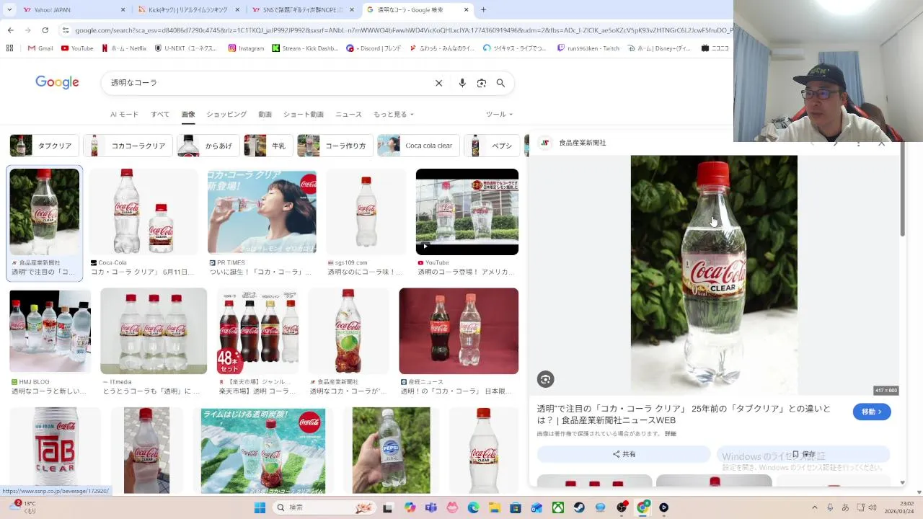Image resolution: width=923 pixels, height=519 pixels.
Task: Search by image with Google Lens
Action: 482,83
